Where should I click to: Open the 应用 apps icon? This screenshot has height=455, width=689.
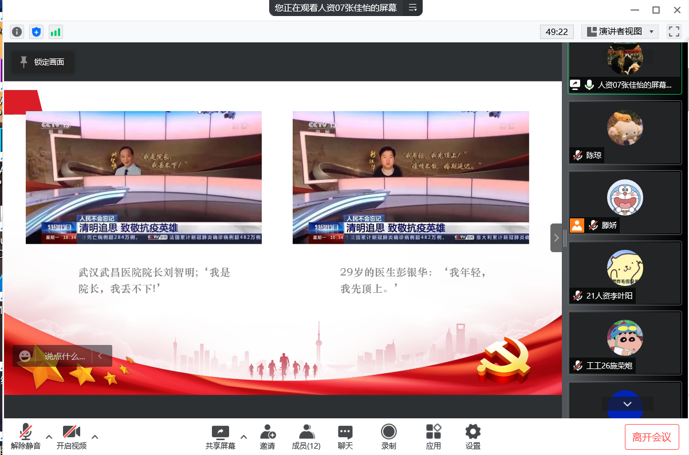(x=434, y=437)
